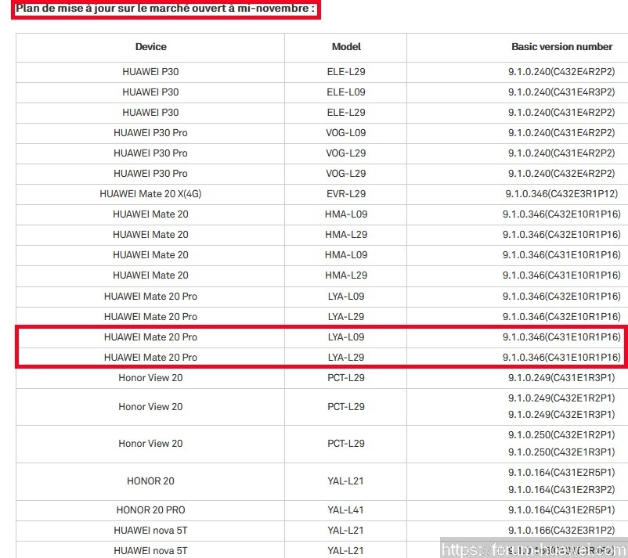Select version 9.1.0.166(C432E3R1P2) cell

(561, 530)
